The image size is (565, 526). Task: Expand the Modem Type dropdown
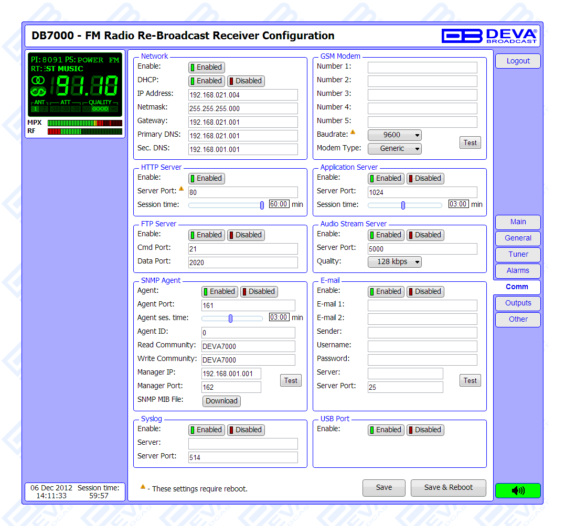point(395,149)
